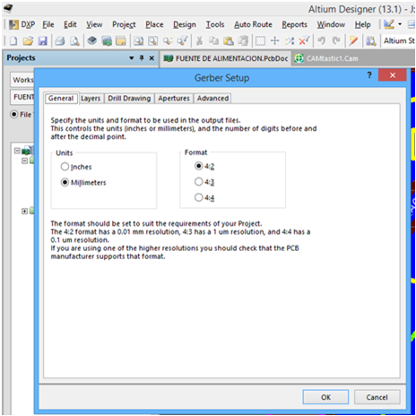Open the Apertures tab
The width and height of the screenshot is (416, 416).
(x=174, y=99)
